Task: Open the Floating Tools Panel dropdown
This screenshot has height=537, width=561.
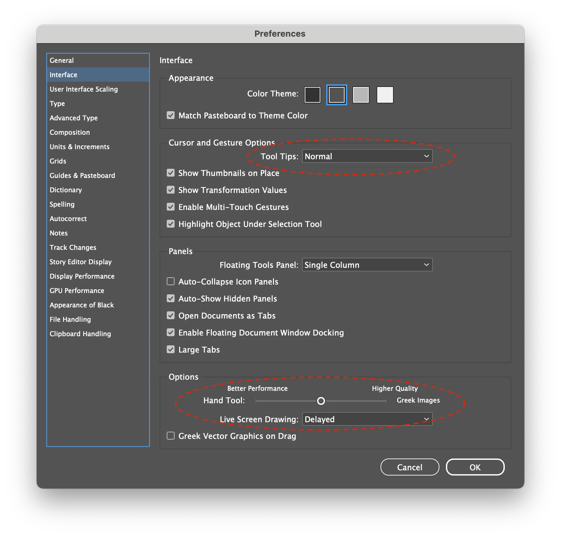Action: [367, 265]
